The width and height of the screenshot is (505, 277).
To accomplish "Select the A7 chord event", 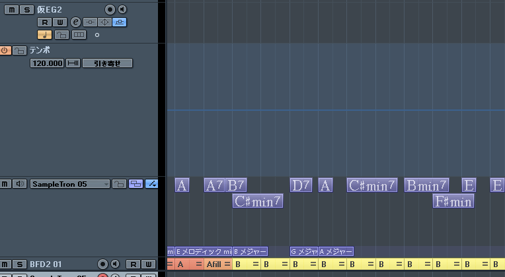I will point(214,185).
